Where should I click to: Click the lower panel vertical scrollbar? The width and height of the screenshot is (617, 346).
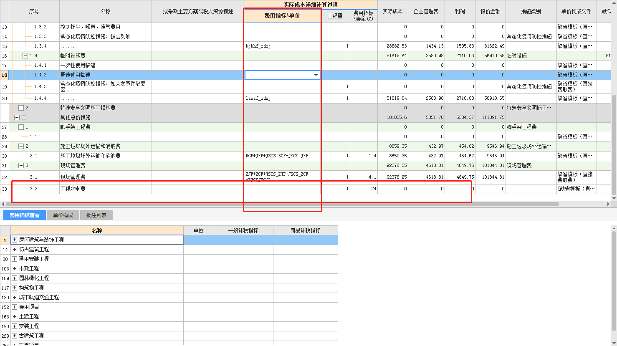[614, 282]
